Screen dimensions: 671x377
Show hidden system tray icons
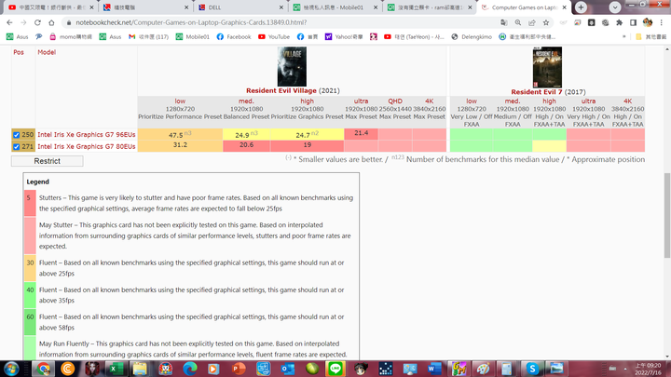coord(625,369)
